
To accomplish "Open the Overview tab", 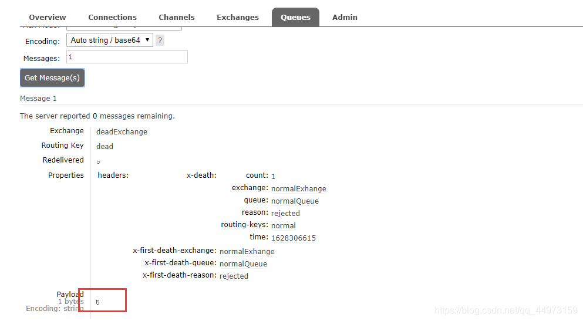I will (x=47, y=17).
